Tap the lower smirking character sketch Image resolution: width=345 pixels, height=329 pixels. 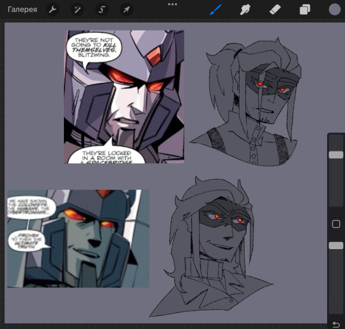[x=211, y=247]
